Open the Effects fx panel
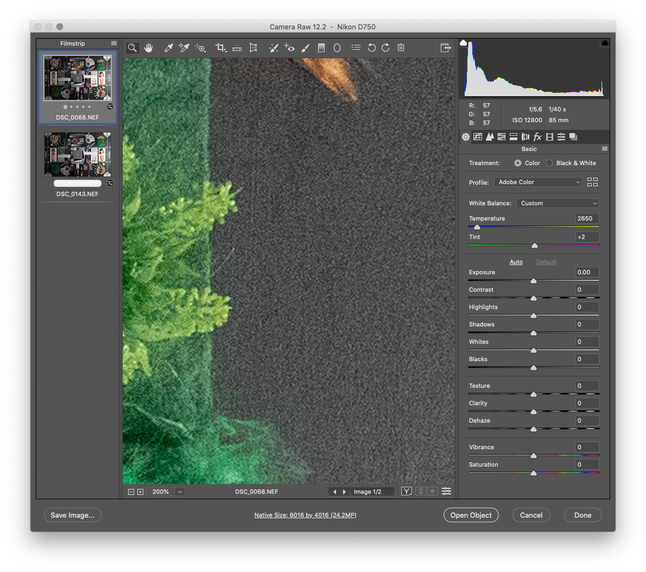 point(537,136)
